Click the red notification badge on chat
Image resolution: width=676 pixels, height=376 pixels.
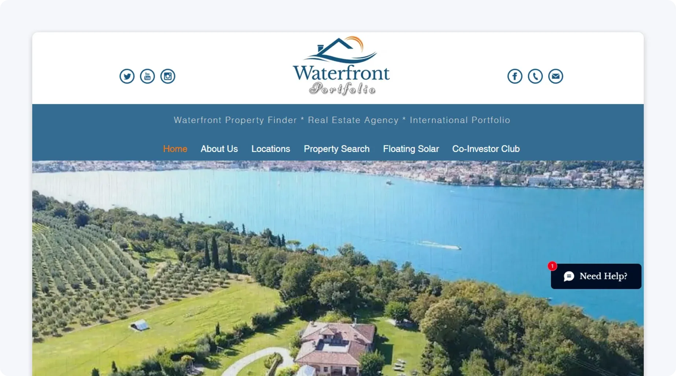coord(553,266)
